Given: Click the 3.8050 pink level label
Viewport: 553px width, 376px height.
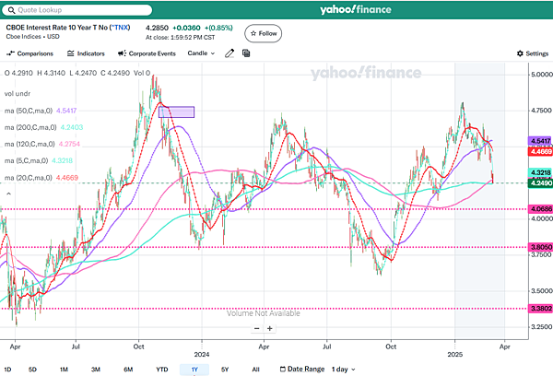Looking at the screenshot, I should (540, 247).
